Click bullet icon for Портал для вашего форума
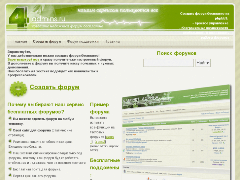The height and width of the screenshot is (180, 240). (x=10, y=175)
